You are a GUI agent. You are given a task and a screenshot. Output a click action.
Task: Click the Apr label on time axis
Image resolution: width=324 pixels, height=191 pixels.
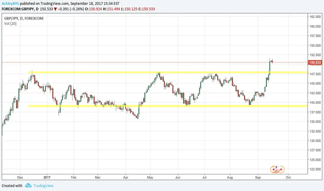pyautogui.click(x=125, y=177)
